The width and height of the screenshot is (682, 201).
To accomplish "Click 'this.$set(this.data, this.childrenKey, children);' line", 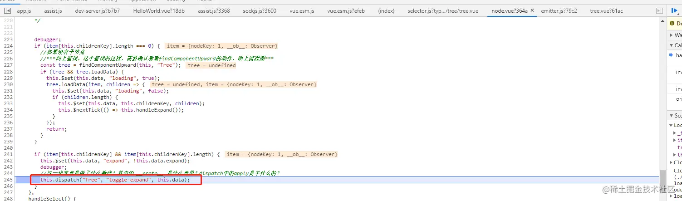I will [x=132, y=103].
